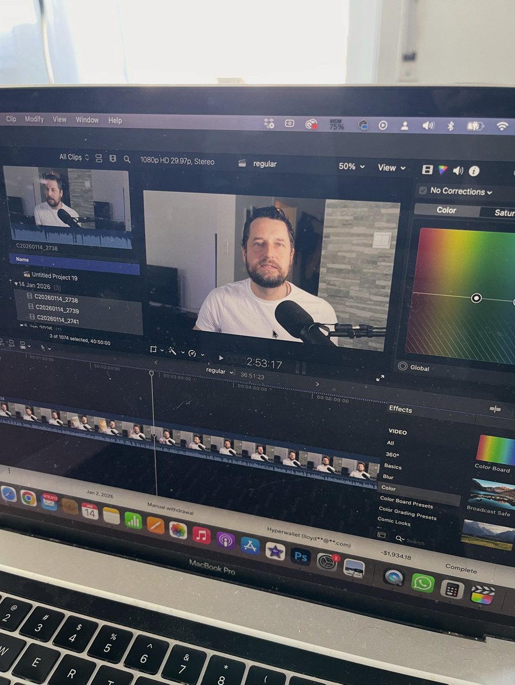Select Untitled Project 19 row

pos(54,276)
